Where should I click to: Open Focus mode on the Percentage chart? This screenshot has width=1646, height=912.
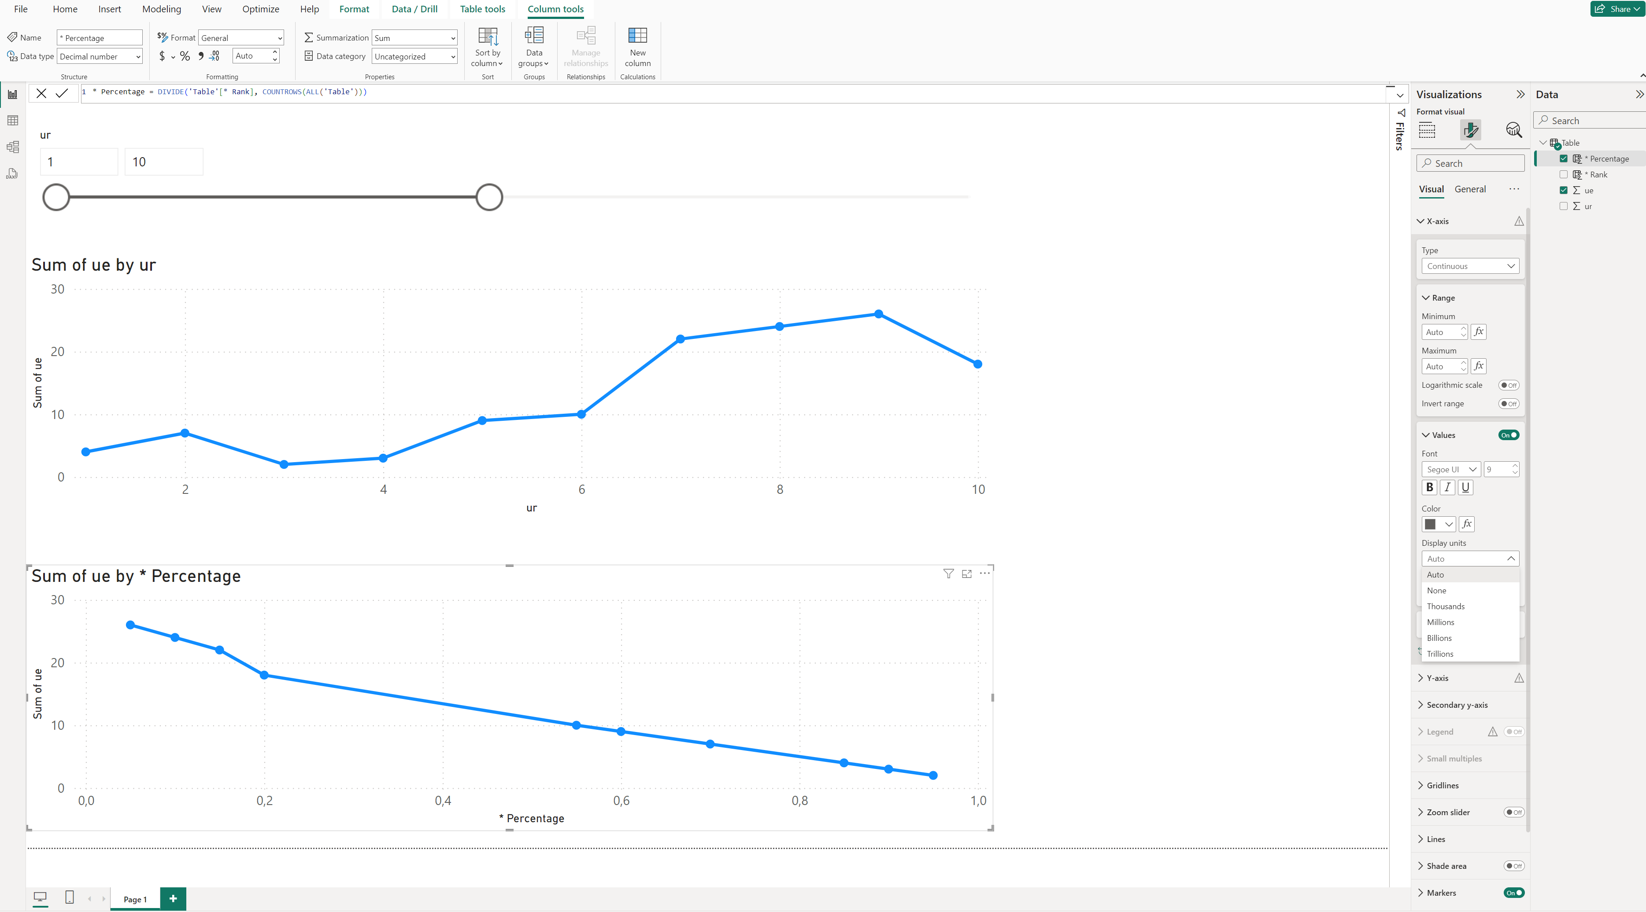[967, 574]
